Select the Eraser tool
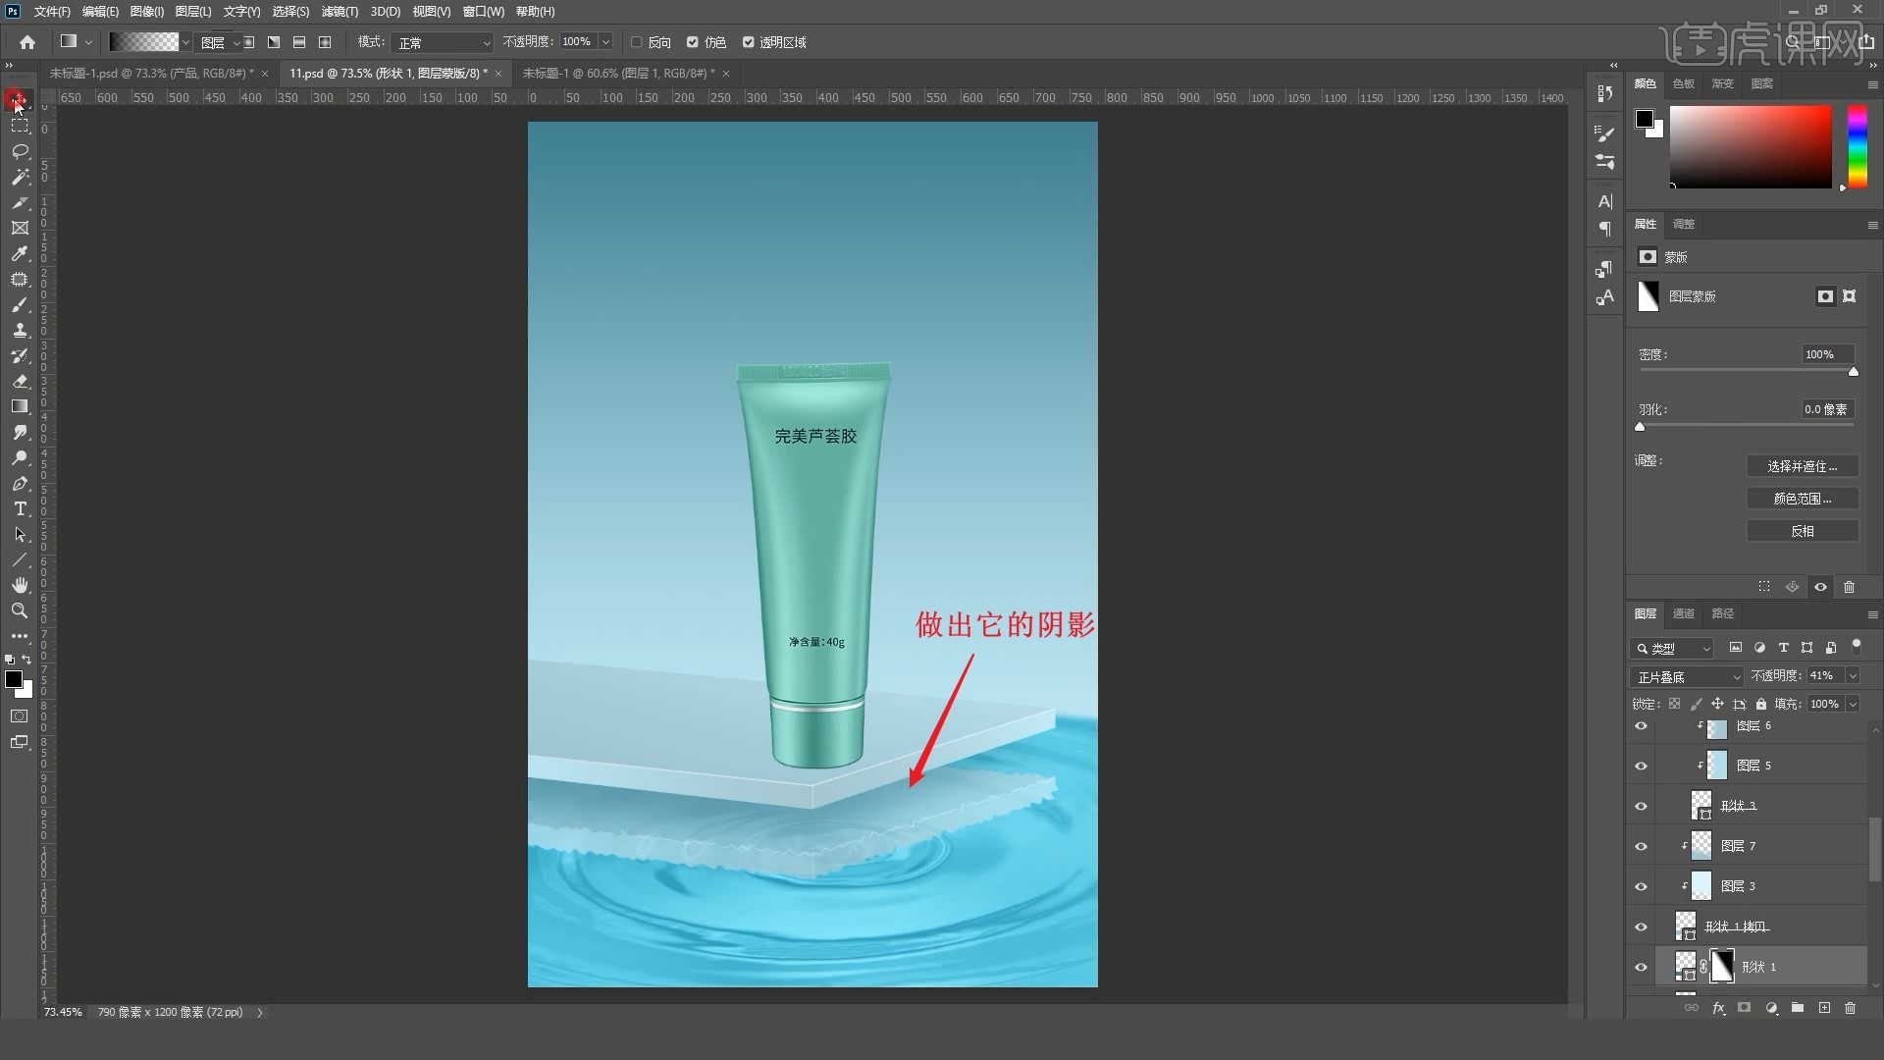The image size is (1884, 1060). pyautogui.click(x=20, y=381)
